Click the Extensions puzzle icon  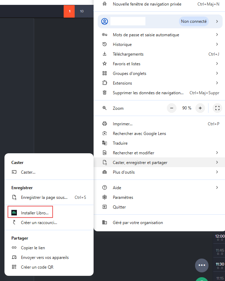[105, 83]
